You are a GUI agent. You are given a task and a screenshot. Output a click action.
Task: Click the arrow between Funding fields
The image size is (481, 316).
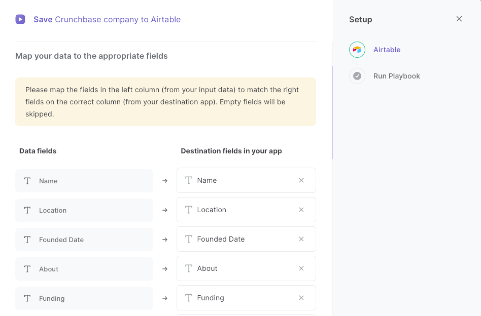coord(165,298)
